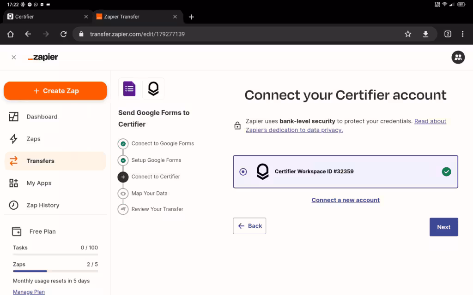Open the browser three-dot menu
This screenshot has width=473, height=295.
[462, 34]
